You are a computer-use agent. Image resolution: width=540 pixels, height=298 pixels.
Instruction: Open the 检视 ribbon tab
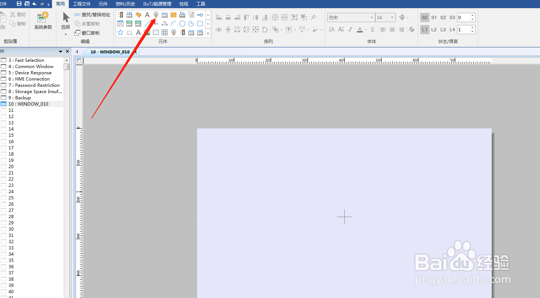click(x=184, y=4)
